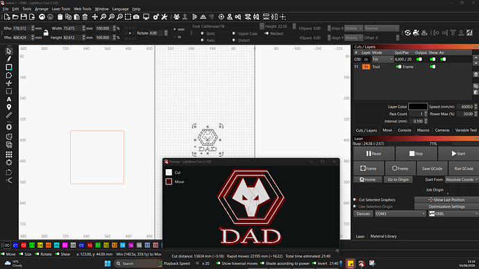Screen dimensions: 479x269
Task: Pick the green 03 color in palette
Action: (32, 245)
